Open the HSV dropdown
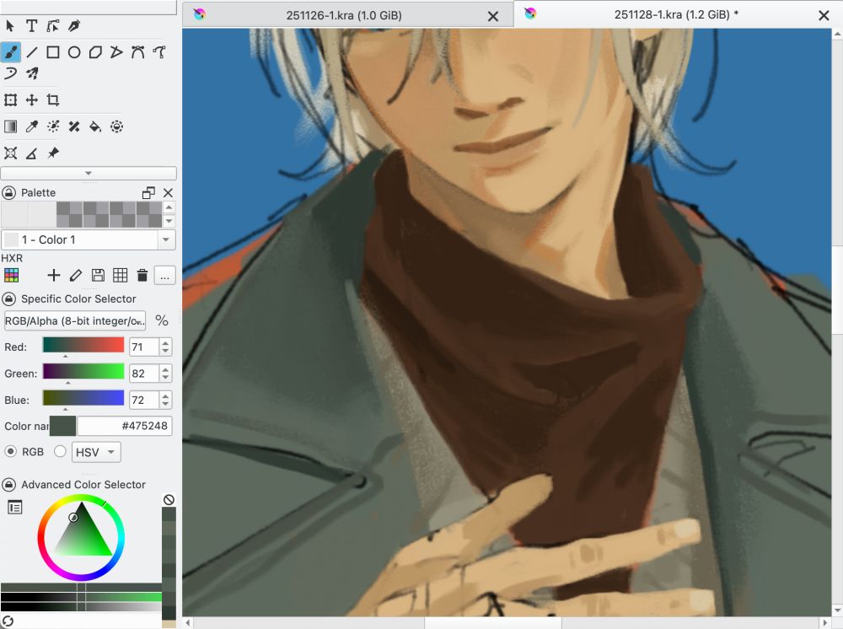Image resolution: width=843 pixels, height=629 pixels. coord(95,451)
